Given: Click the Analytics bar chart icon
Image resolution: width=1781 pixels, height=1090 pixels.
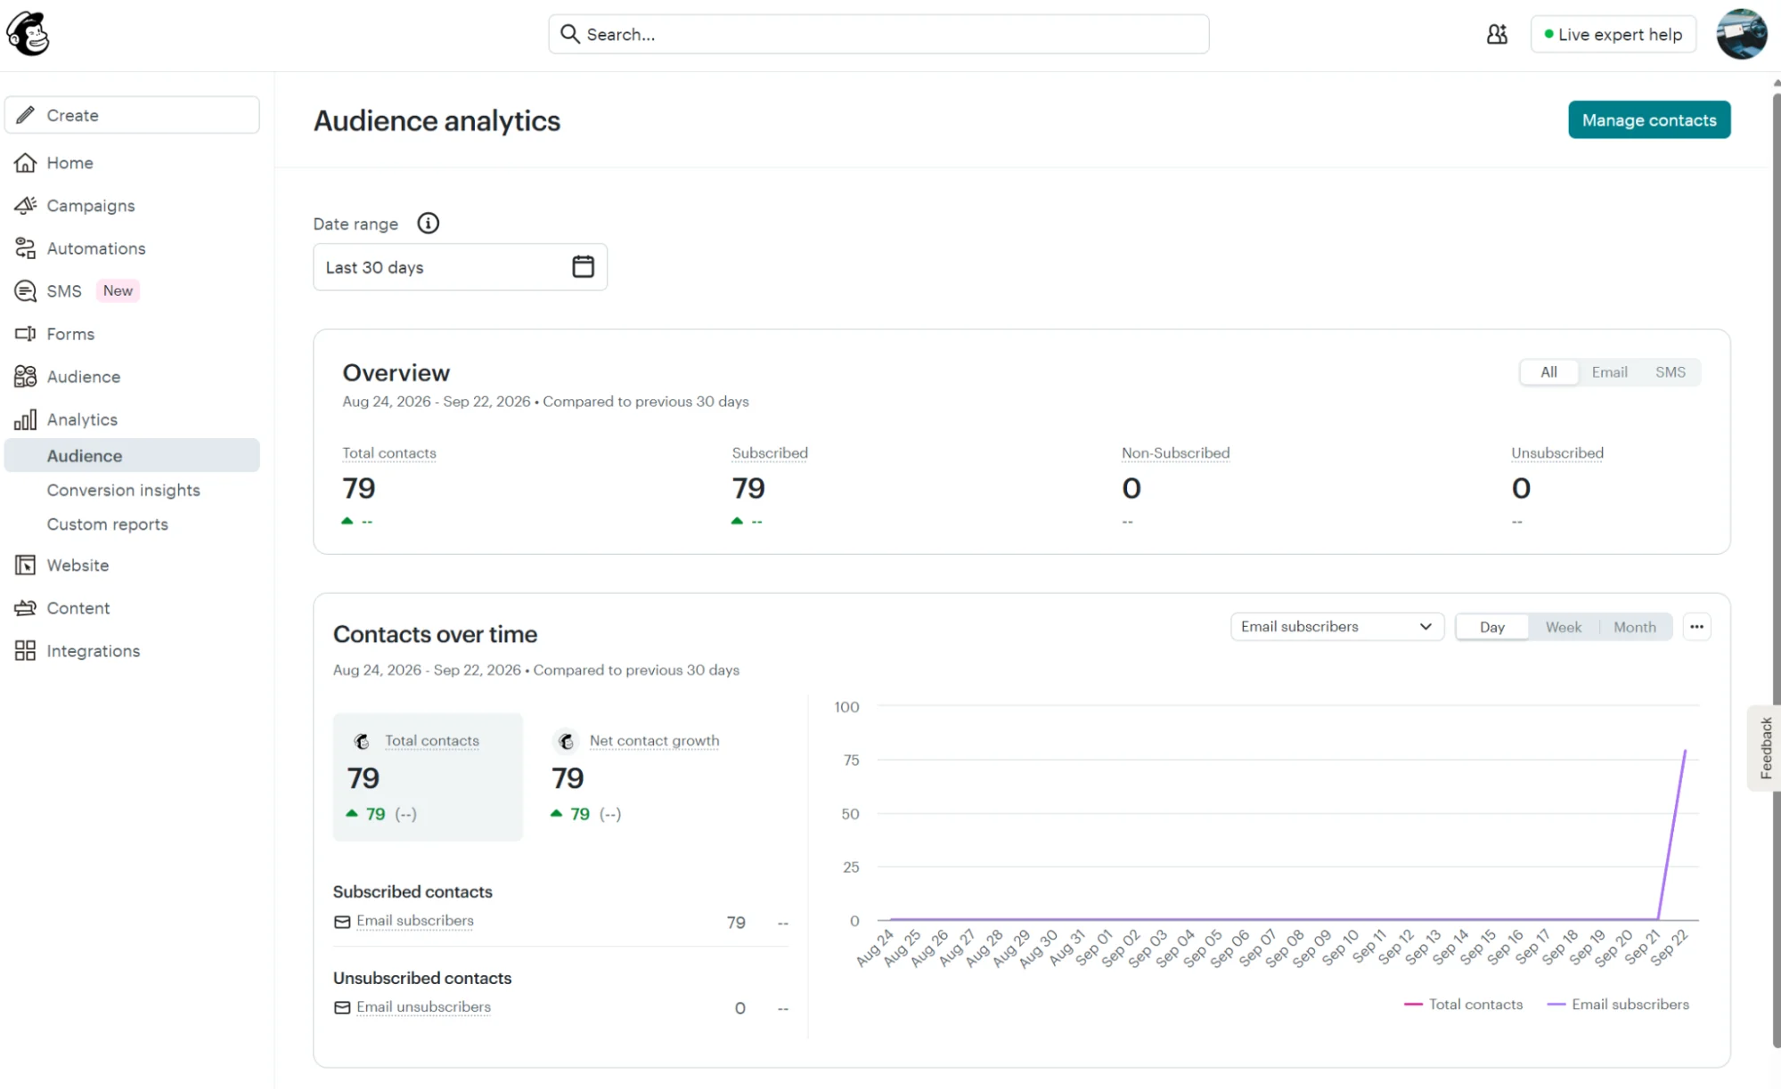Looking at the screenshot, I should pos(26,419).
